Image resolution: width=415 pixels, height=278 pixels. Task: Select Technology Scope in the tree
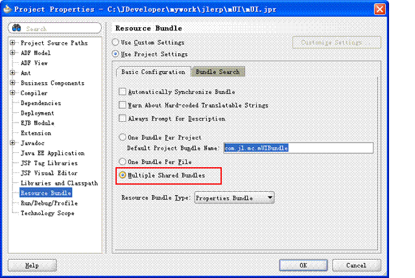[47, 213]
